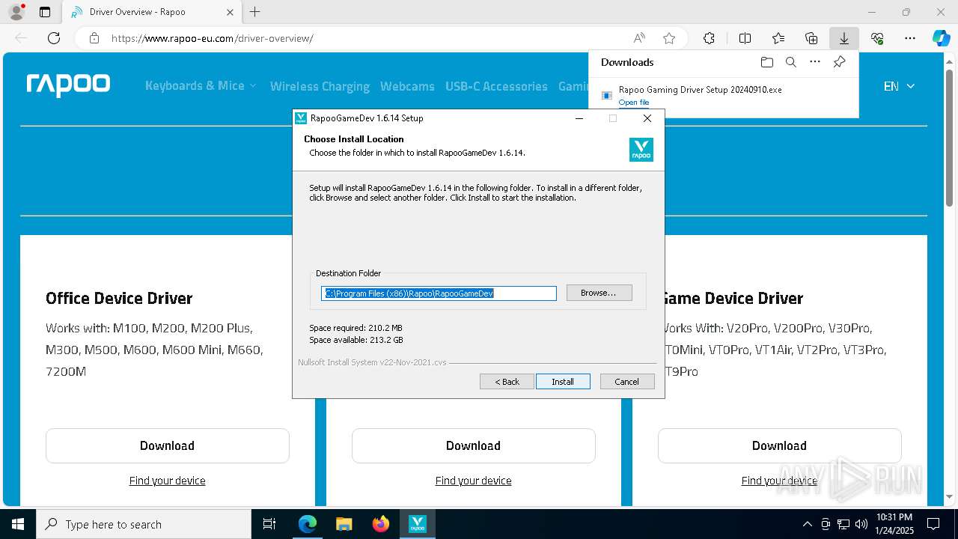The image size is (958, 539).
Task: Open the Windows Start menu
Action: 17,524
